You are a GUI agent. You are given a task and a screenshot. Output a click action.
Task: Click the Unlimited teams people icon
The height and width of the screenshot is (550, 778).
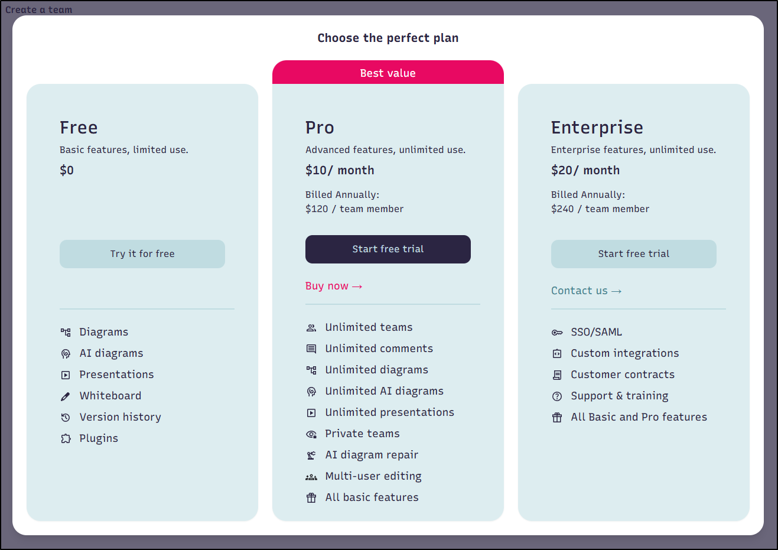pos(311,327)
